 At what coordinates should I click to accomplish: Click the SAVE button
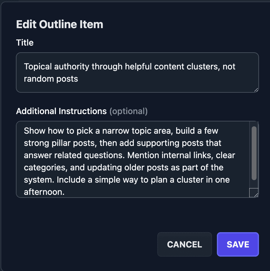pos(238,244)
